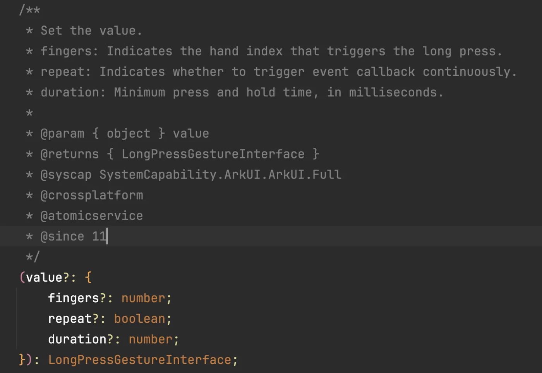542x373 pixels.
Task: Click the @since 11 comment line
Action: (73, 236)
